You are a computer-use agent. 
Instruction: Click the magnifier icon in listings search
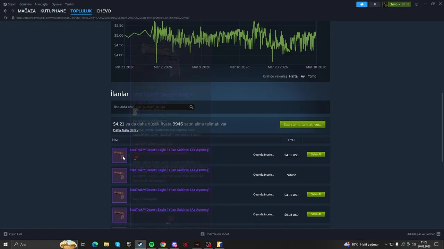pyautogui.click(x=191, y=107)
